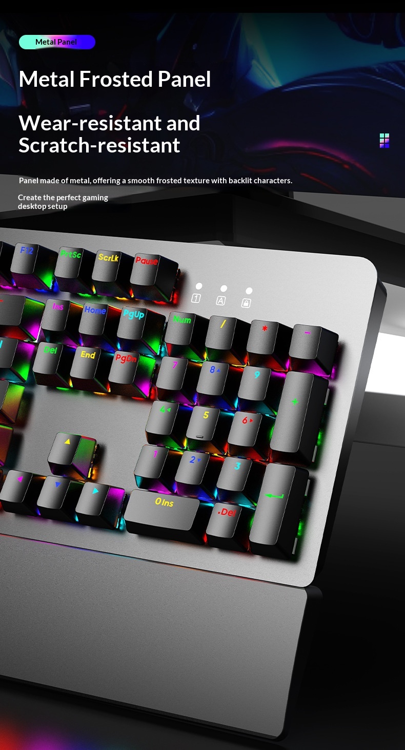Click the Num Lock indicator icon

click(196, 298)
